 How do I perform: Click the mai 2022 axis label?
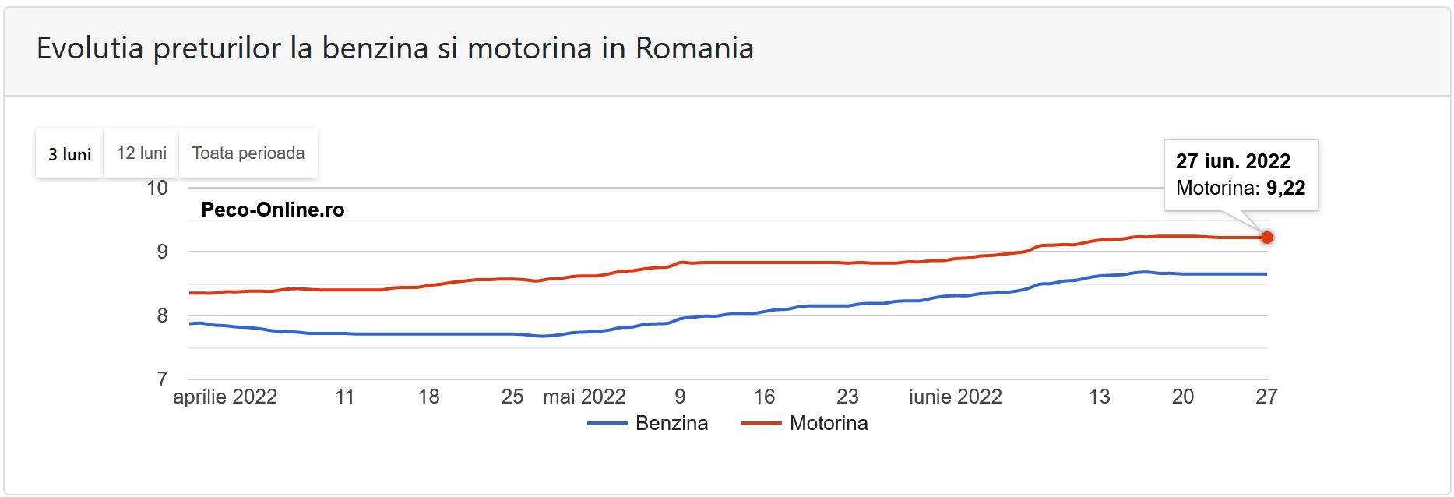point(584,397)
